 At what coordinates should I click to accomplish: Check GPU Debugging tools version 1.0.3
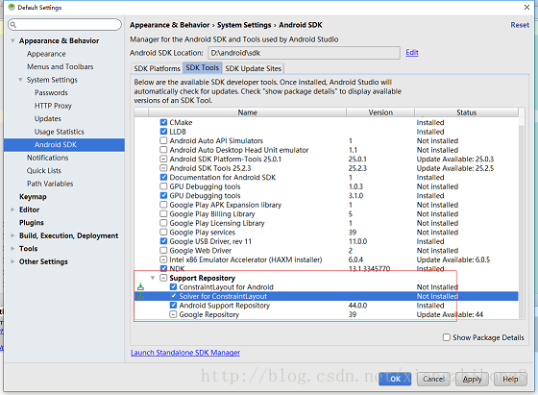click(163, 186)
